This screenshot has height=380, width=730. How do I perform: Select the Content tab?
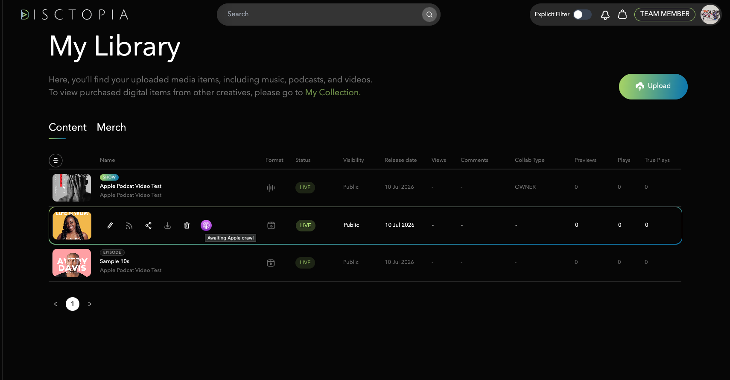pos(67,127)
